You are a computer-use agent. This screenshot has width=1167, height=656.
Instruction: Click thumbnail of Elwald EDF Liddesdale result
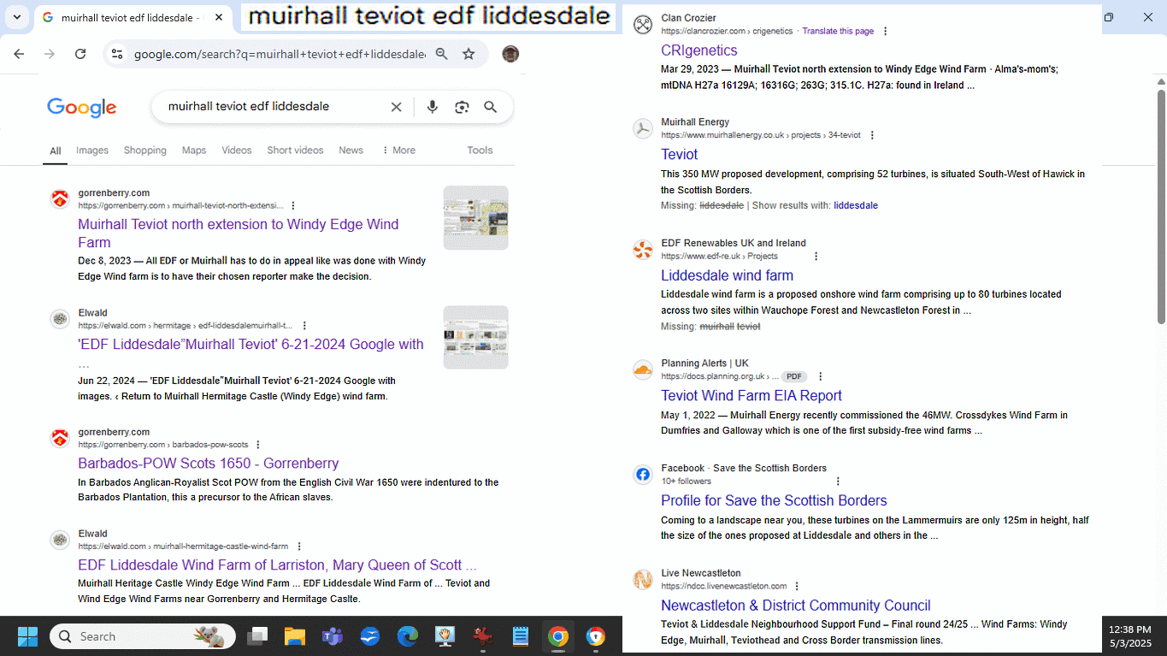pos(476,337)
